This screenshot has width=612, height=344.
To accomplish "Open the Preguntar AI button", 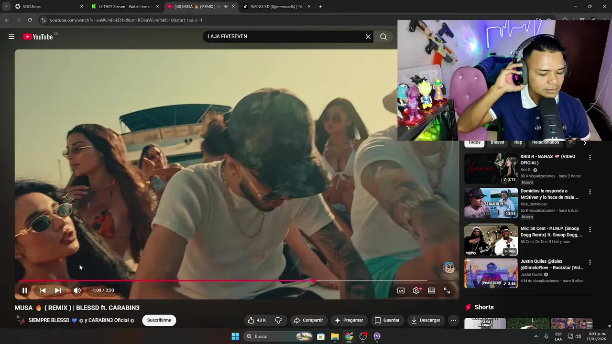I will [349, 320].
